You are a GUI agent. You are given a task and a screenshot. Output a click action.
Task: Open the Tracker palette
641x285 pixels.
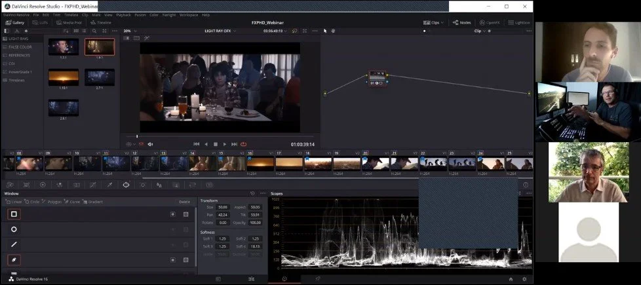click(x=143, y=185)
